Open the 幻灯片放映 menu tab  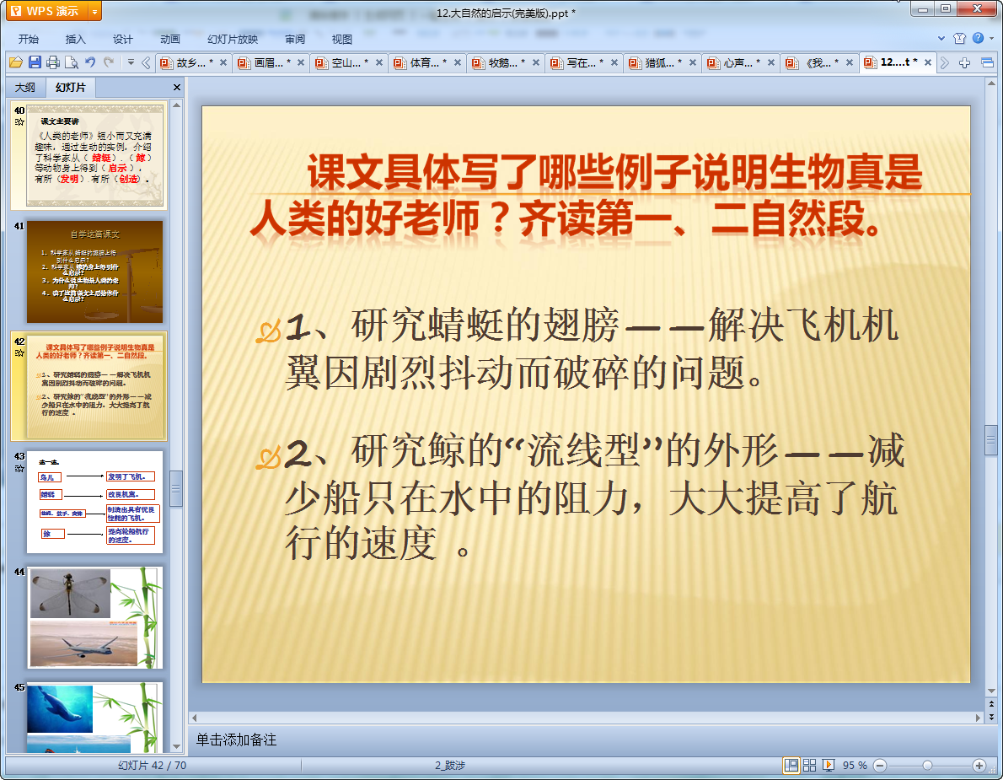233,39
